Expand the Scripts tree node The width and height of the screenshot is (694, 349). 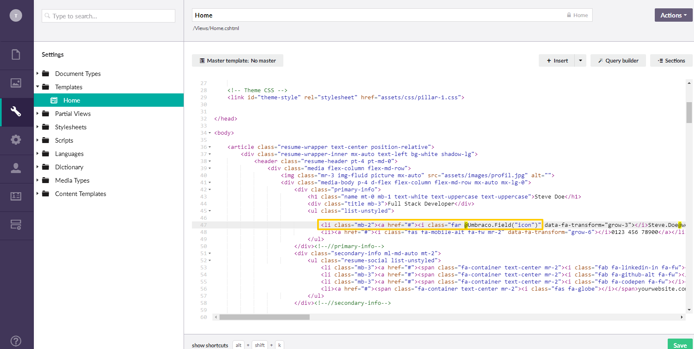click(x=37, y=140)
